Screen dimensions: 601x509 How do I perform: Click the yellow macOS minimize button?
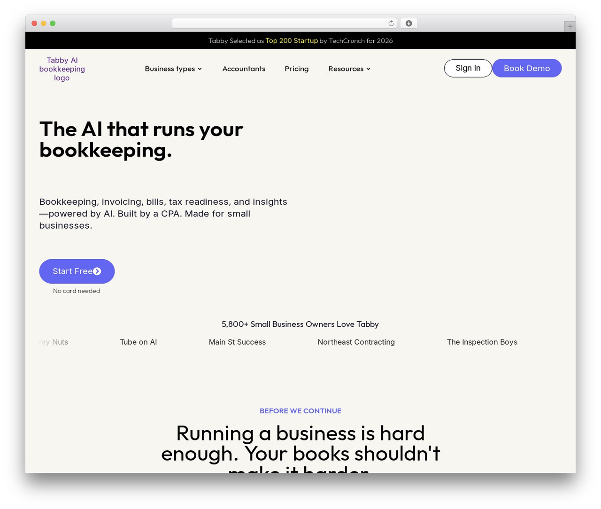click(x=43, y=23)
